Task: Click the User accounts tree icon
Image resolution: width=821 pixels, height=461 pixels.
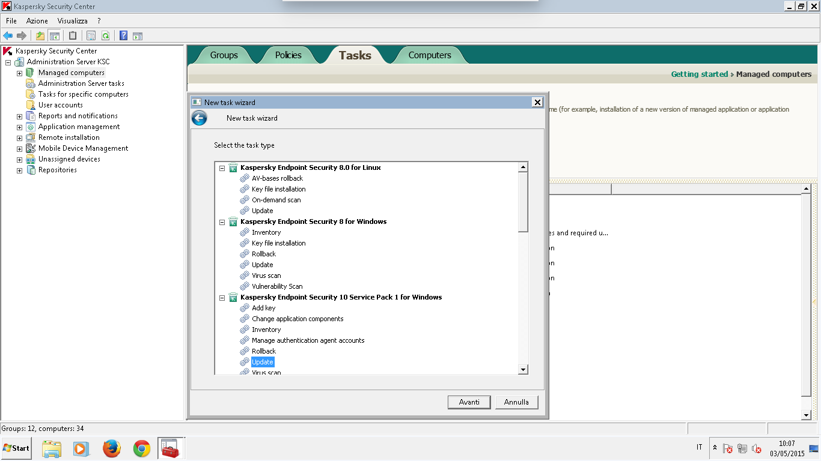Action: click(31, 105)
